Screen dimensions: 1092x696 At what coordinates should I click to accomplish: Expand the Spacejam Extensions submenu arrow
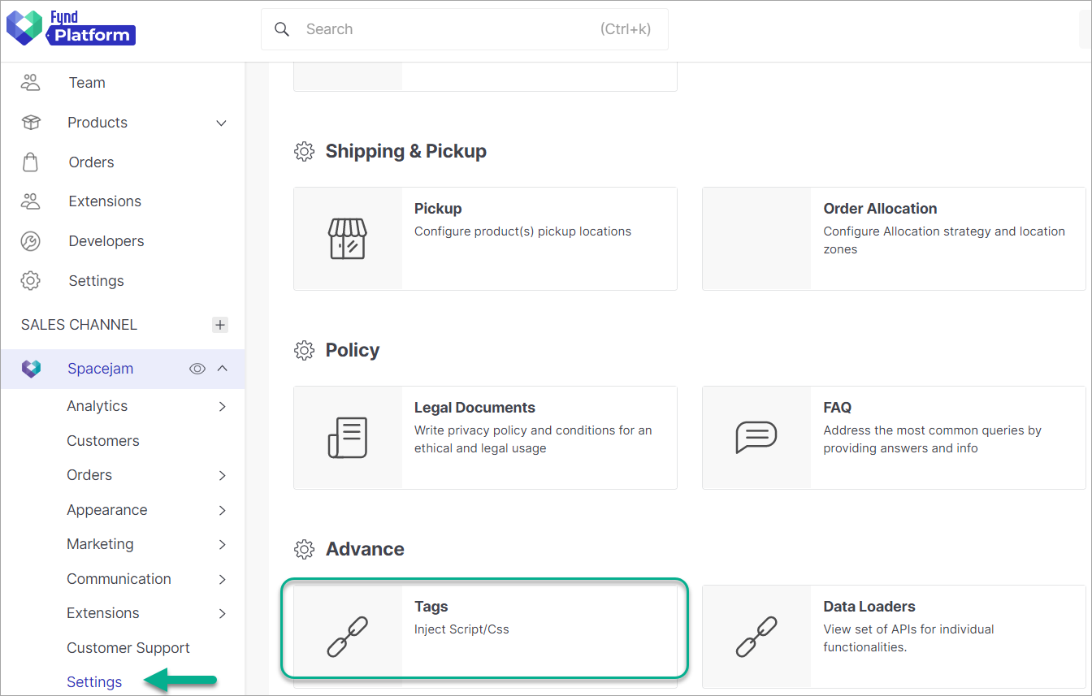[223, 614]
